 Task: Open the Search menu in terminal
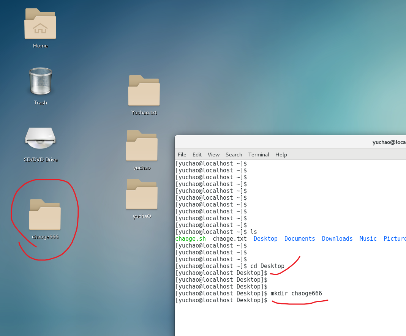click(234, 155)
